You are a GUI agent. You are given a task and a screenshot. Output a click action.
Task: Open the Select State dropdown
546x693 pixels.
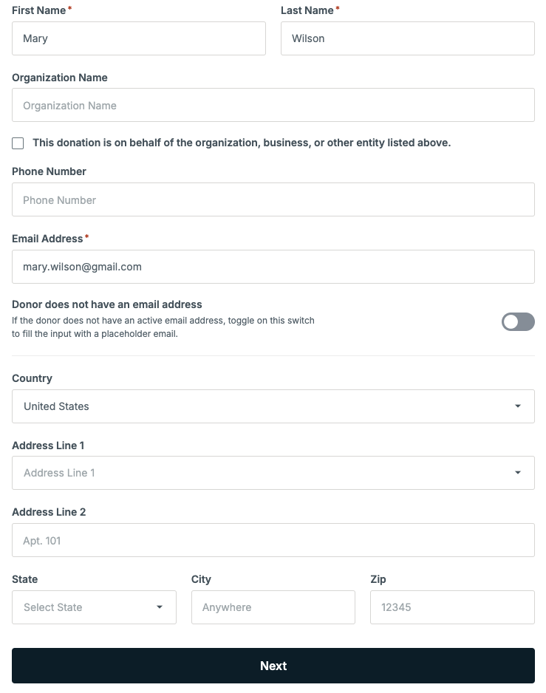point(94,607)
